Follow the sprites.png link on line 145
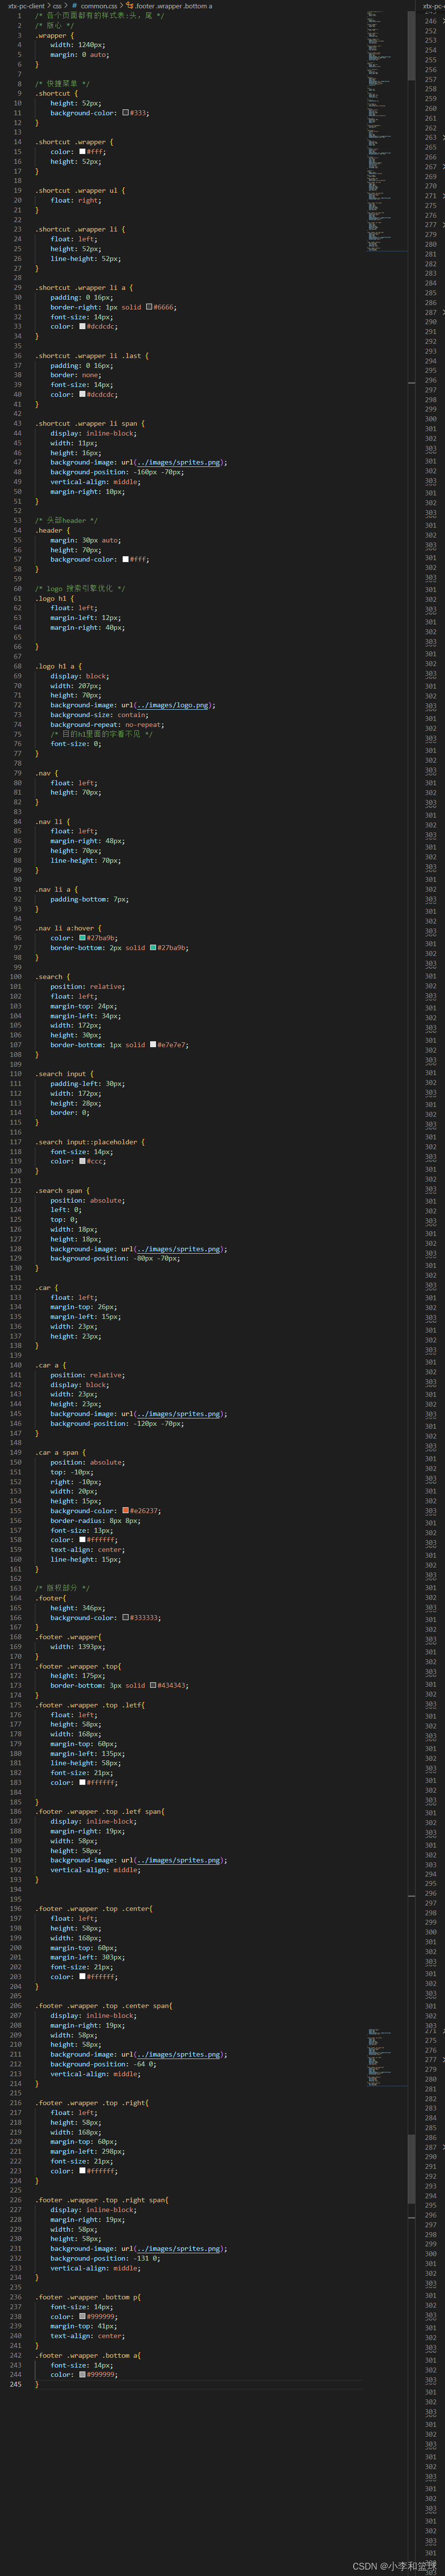 (178, 1414)
